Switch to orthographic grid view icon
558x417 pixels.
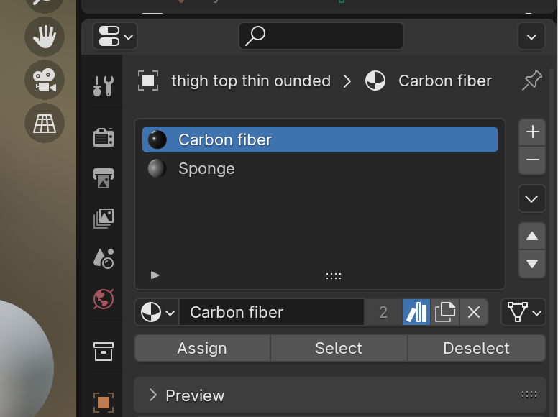[x=45, y=123]
